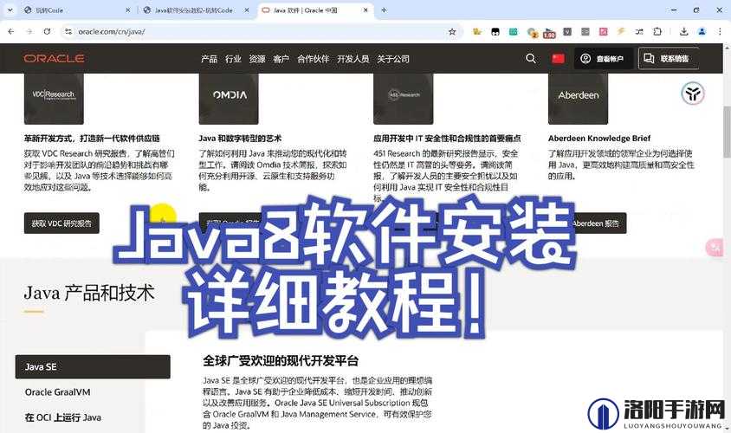Image resolution: width=731 pixels, height=433 pixels.
Task: Open the 合作伙伴 menu
Action: (x=314, y=59)
